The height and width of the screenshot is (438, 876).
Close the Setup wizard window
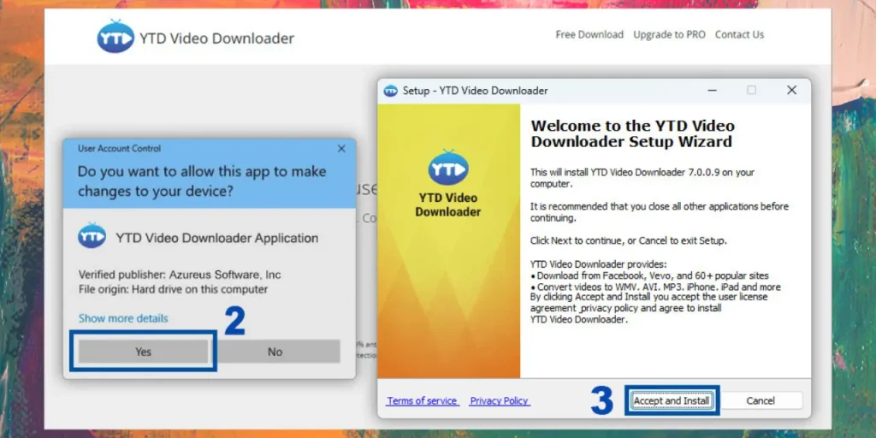(791, 90)
